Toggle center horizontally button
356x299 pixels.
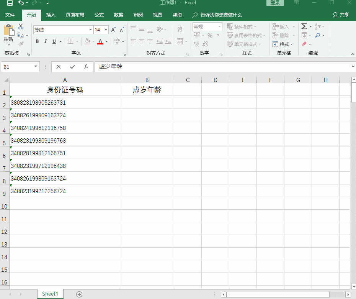tap(142, 41)
